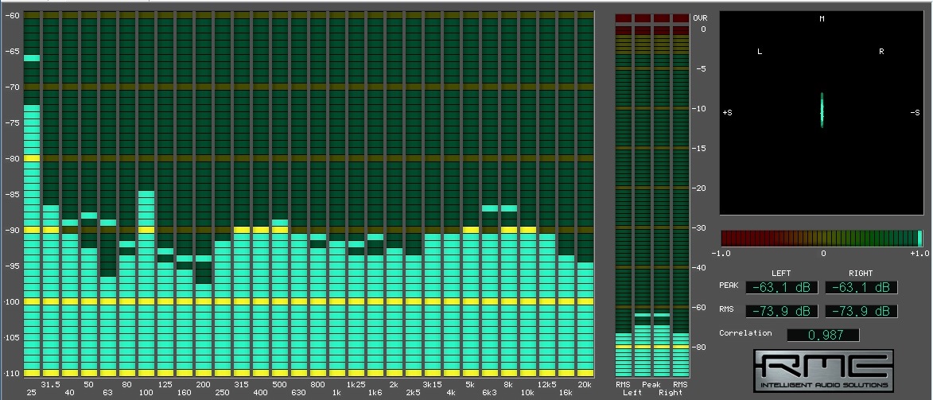
Task: Click the '-85' analyzer scale label
Action: (x=13, y=194)
